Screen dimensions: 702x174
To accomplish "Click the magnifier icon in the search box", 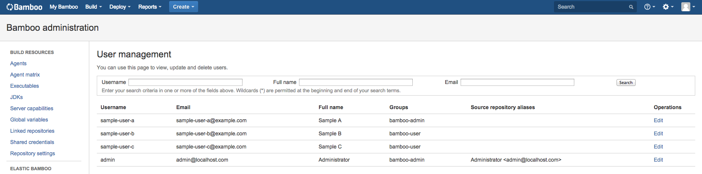I will tap(631, 7).
